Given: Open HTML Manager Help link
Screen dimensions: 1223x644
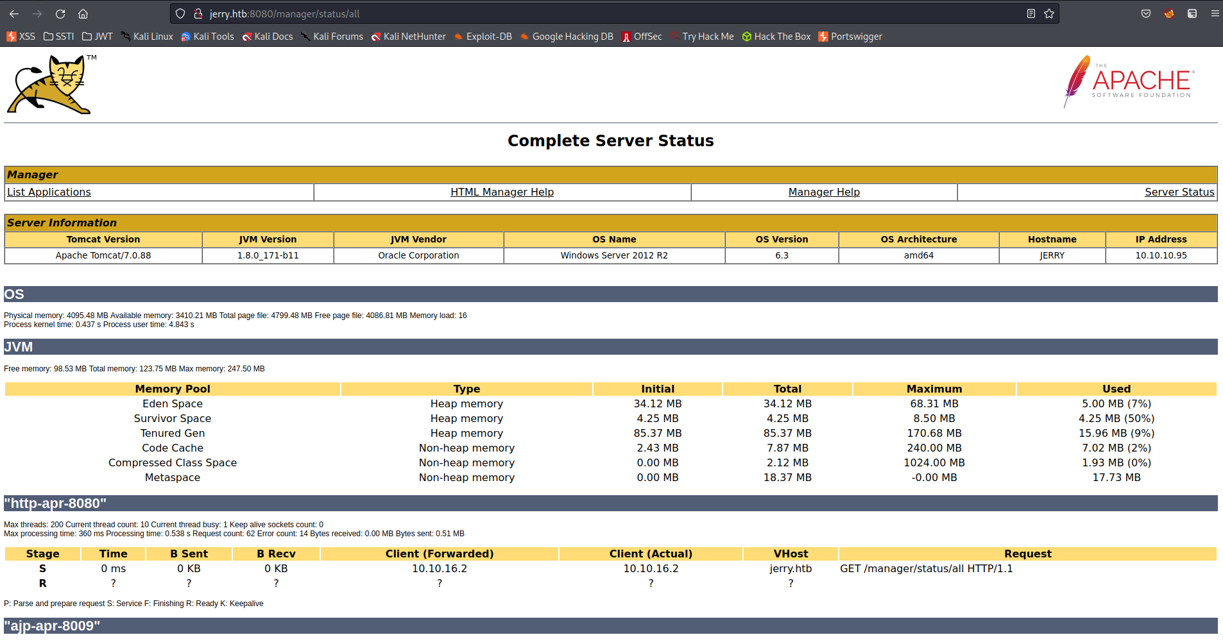Looking at the screenshot, I should point(502,192).
